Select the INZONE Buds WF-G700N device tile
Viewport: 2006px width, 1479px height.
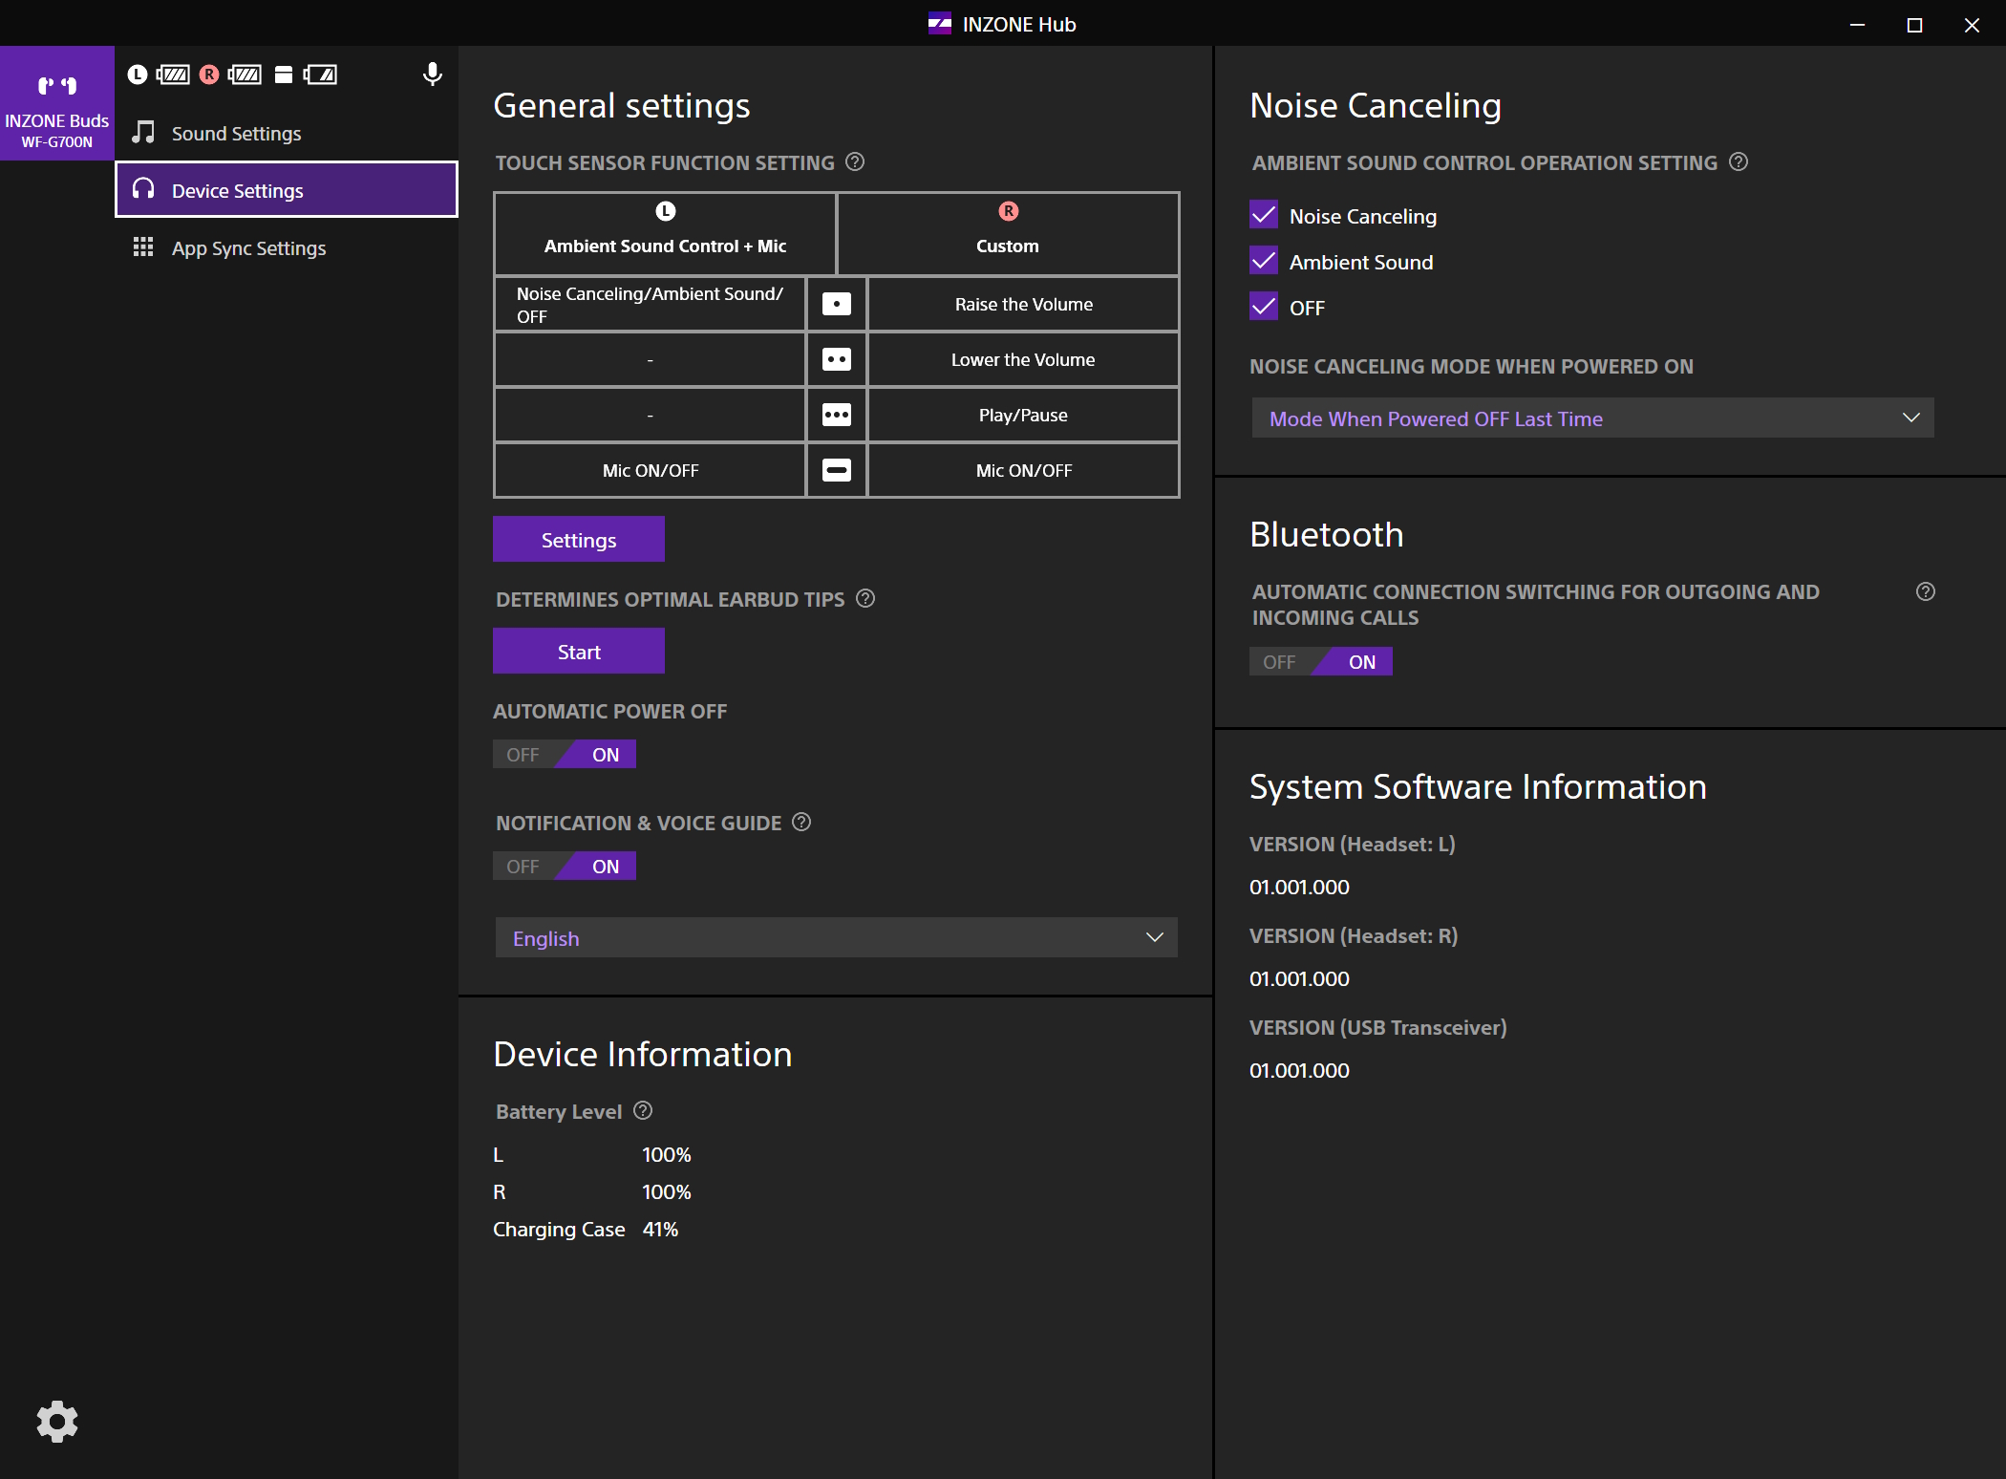tap(57, 103)
